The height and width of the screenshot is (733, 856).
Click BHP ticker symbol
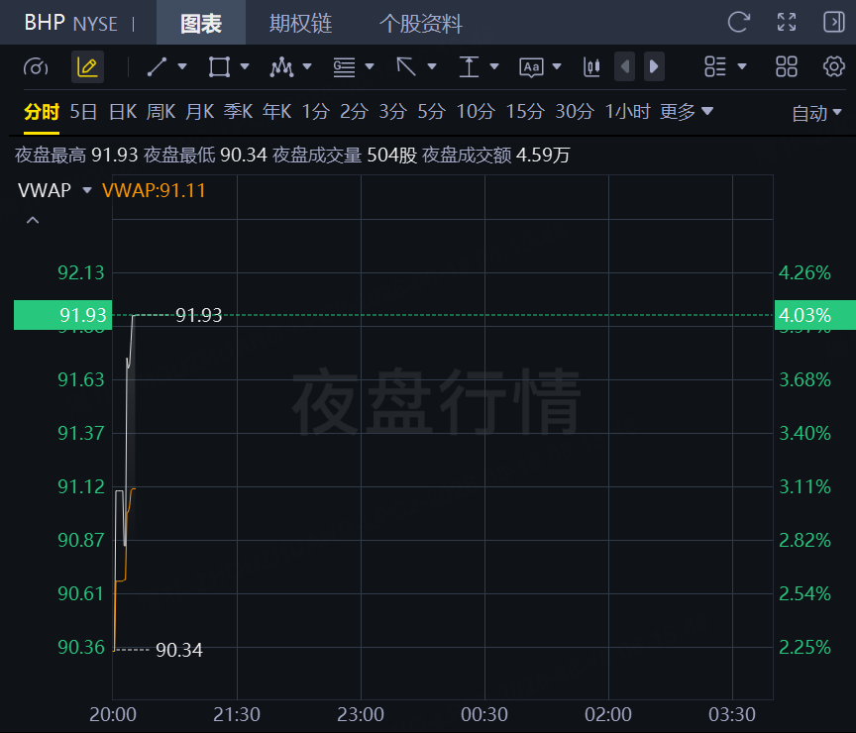tap(45, 23)
